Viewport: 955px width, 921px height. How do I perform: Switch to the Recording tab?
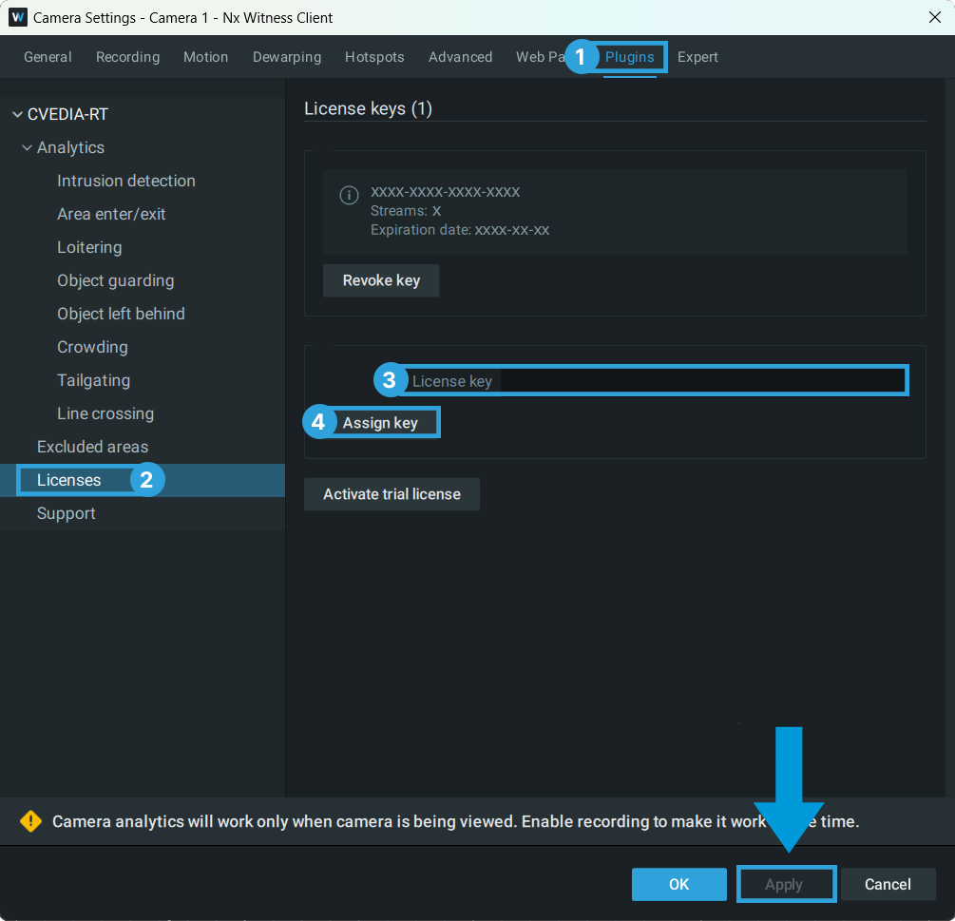[128, 57]
